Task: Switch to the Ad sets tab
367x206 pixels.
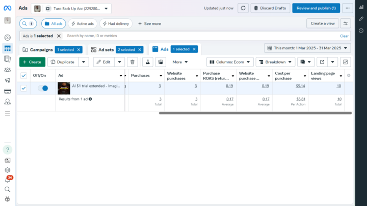Action: 102,49
